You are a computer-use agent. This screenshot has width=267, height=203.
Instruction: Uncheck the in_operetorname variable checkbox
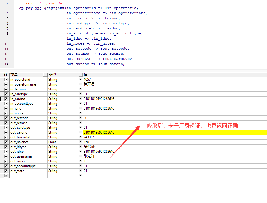click(6, 84)
